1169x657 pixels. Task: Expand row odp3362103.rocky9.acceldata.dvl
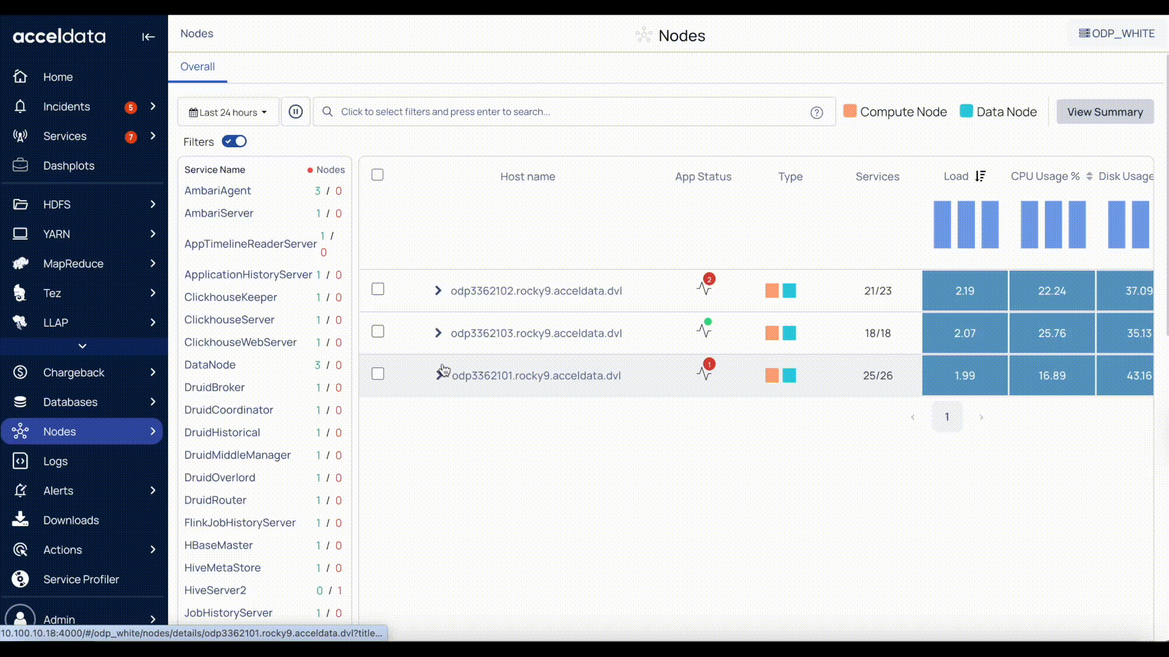point(438,333)
